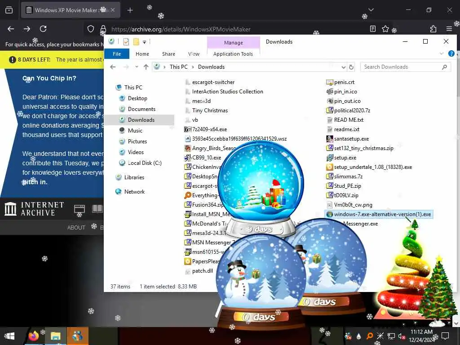The image size is (460, 345).
Task: Select InterAction Studios Collection folder
Action: pos(227,92)
